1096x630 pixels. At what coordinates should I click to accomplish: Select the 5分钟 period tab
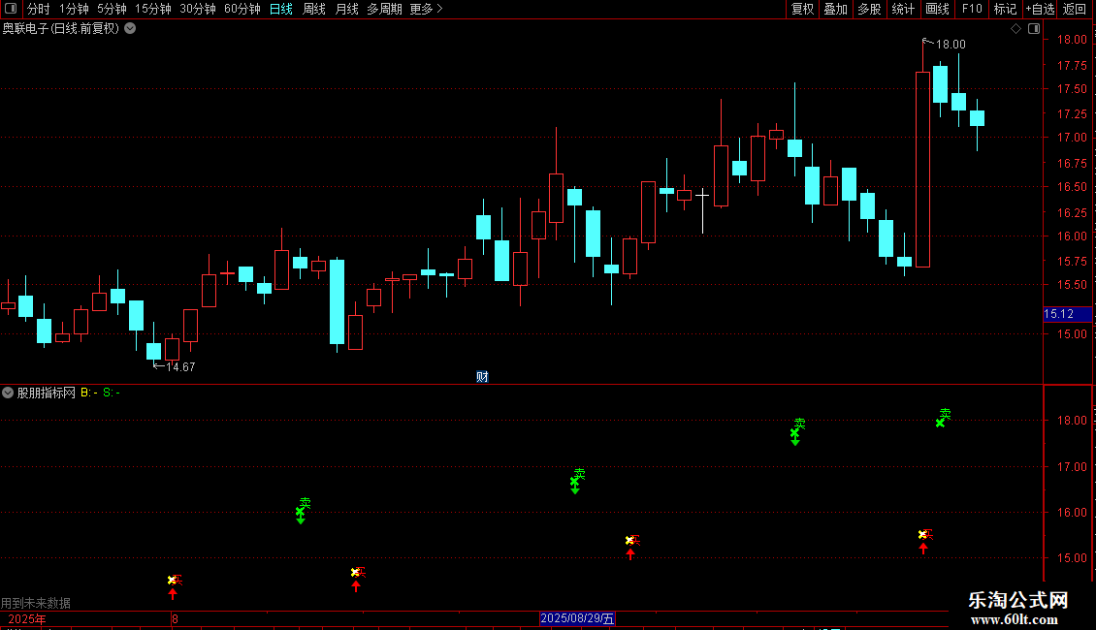(x=112, y=9)
